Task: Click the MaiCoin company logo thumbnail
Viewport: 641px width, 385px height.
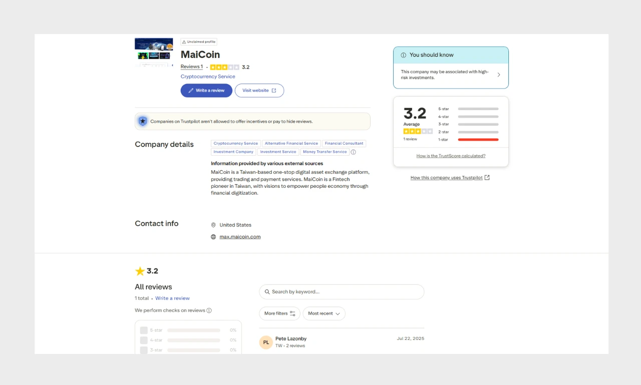Action: pos(154,53)
